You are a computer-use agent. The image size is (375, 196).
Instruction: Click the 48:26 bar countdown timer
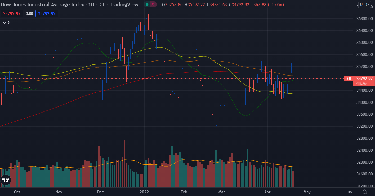pyautogui.click(x=361, y=83)
